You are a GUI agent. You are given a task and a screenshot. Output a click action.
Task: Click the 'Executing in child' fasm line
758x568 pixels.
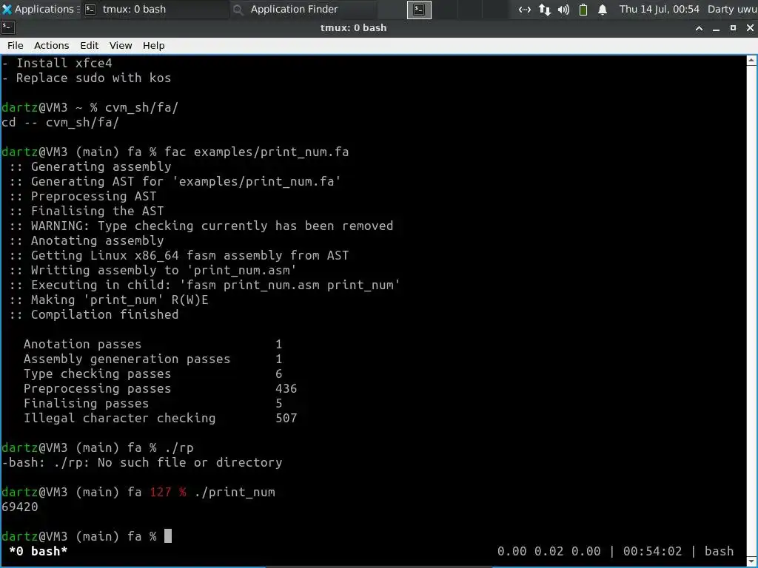click(204, 285)
